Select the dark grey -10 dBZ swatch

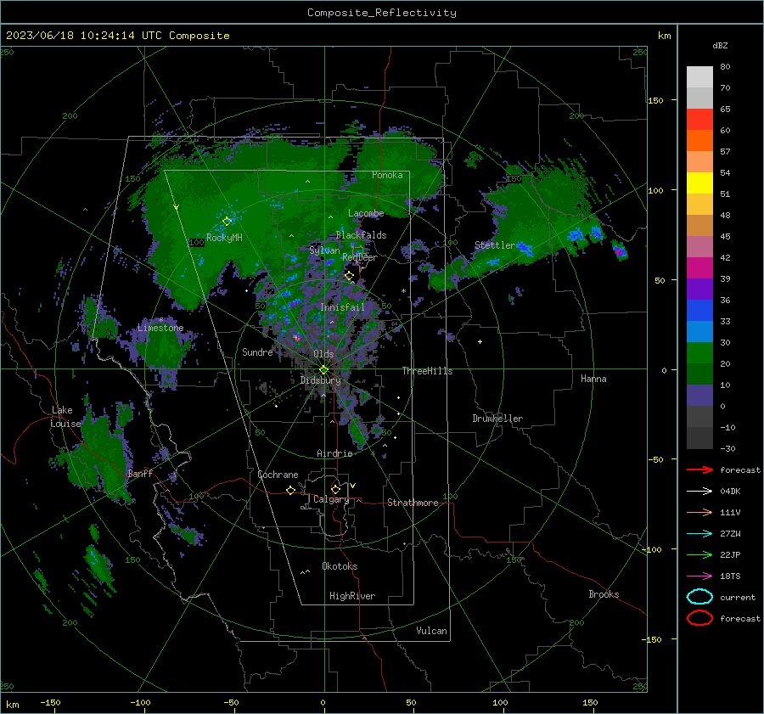click(x=699, y=437)
